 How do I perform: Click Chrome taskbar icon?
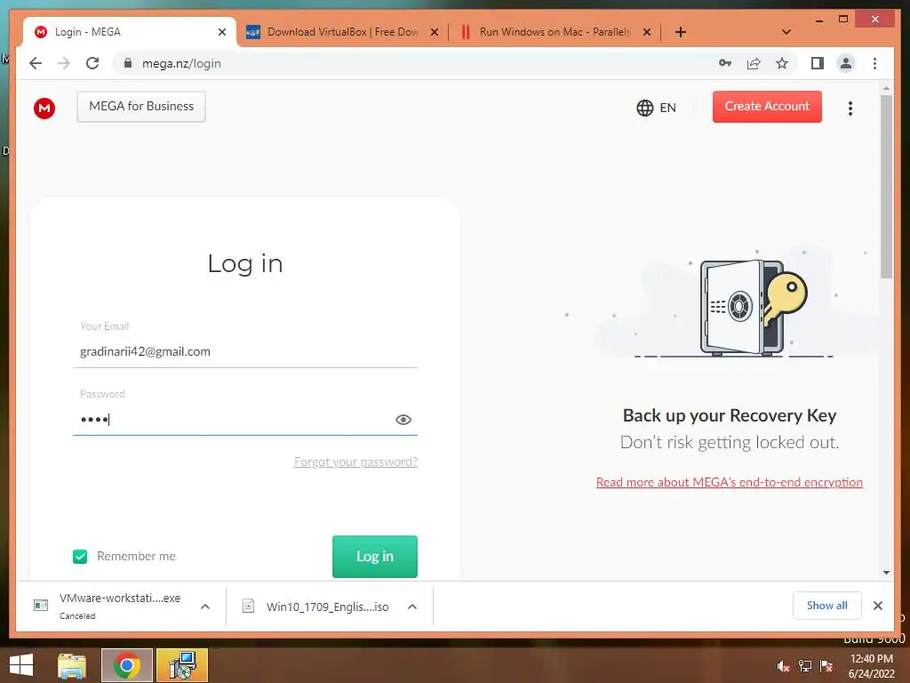(x=126, y=665)
